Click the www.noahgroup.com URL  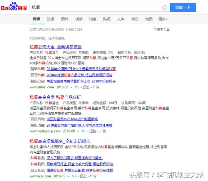click(x=45, y=131)
